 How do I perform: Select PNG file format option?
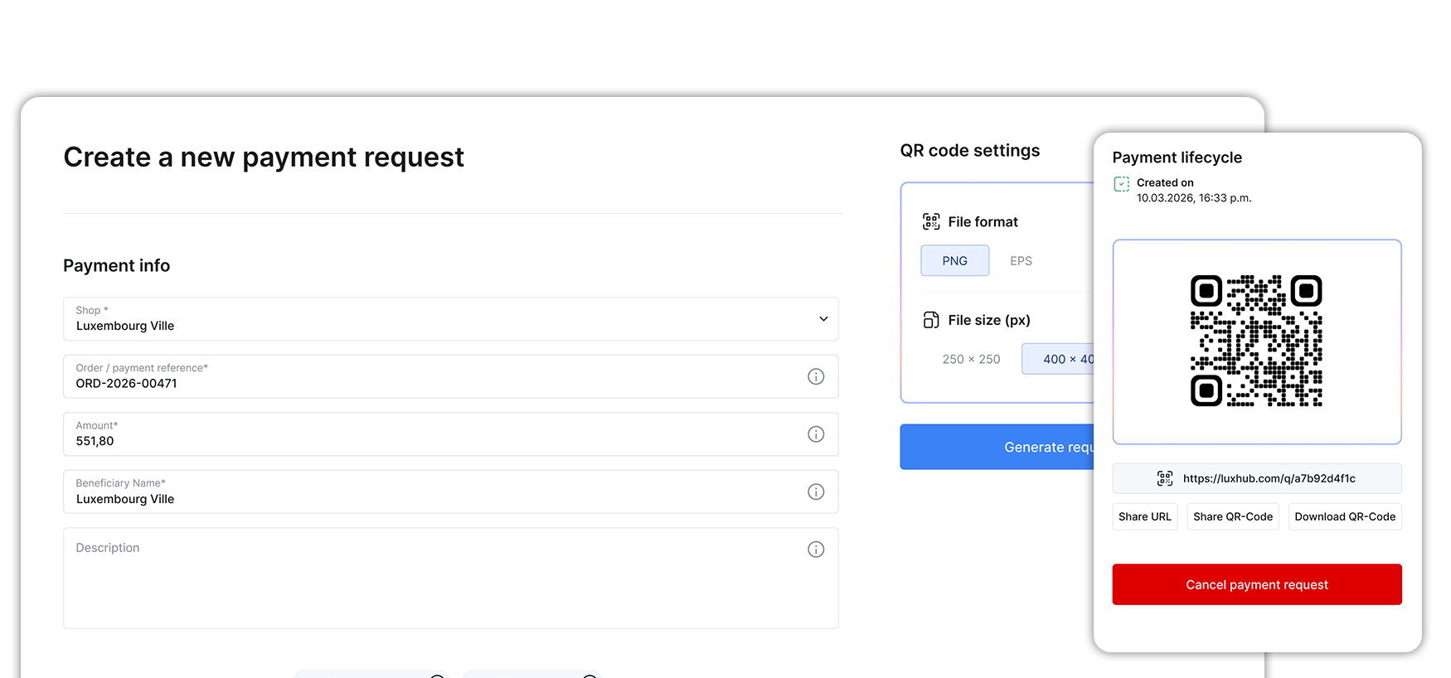pos(954,260)
